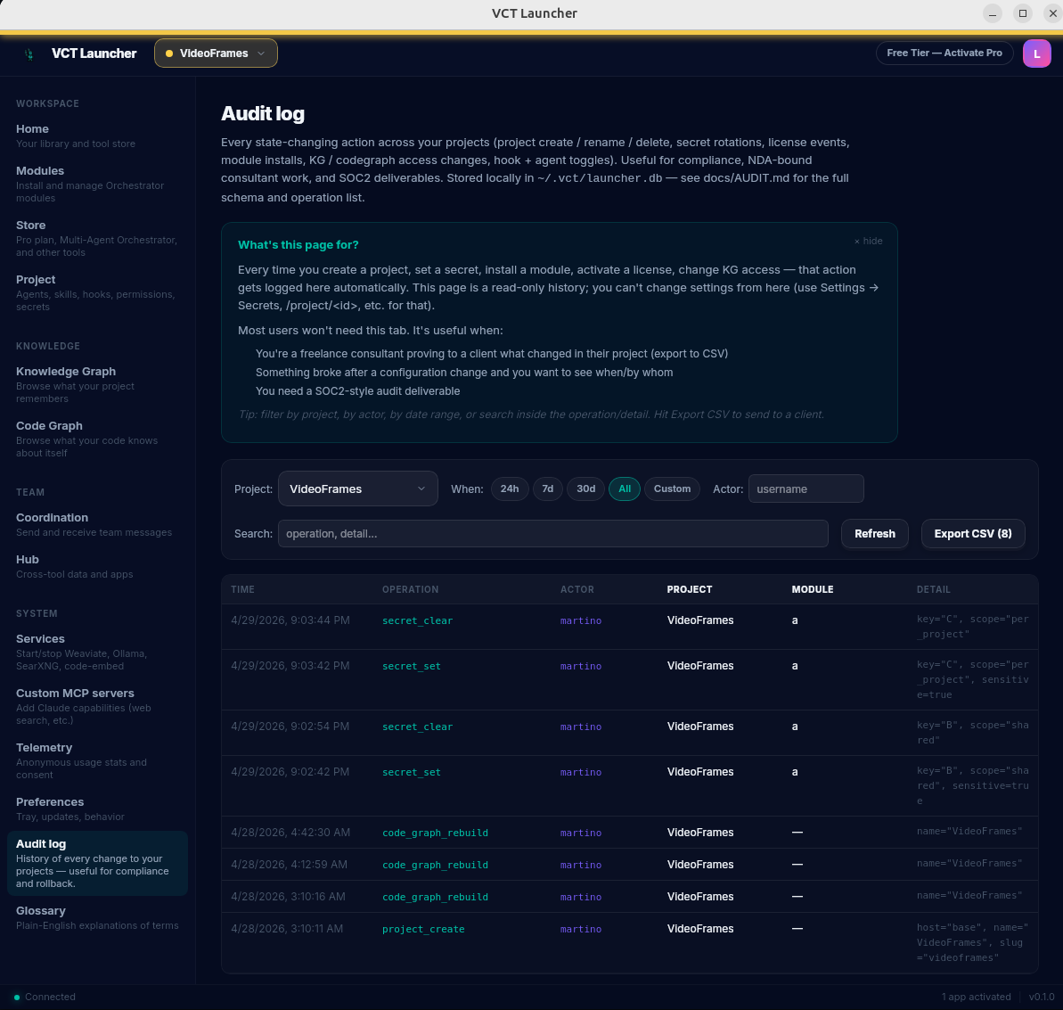Click the v0.1.0 version label
The image size is (1063, 1010).
click(1042, 997)
